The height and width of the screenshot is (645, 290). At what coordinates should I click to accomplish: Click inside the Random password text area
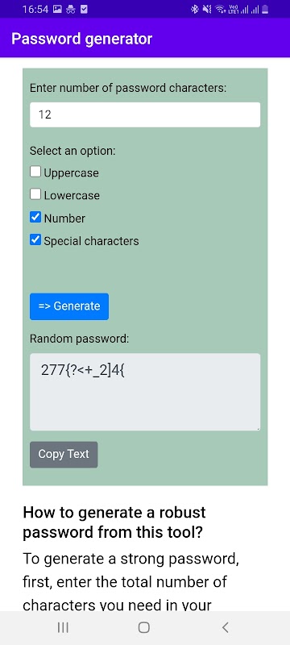145,392
